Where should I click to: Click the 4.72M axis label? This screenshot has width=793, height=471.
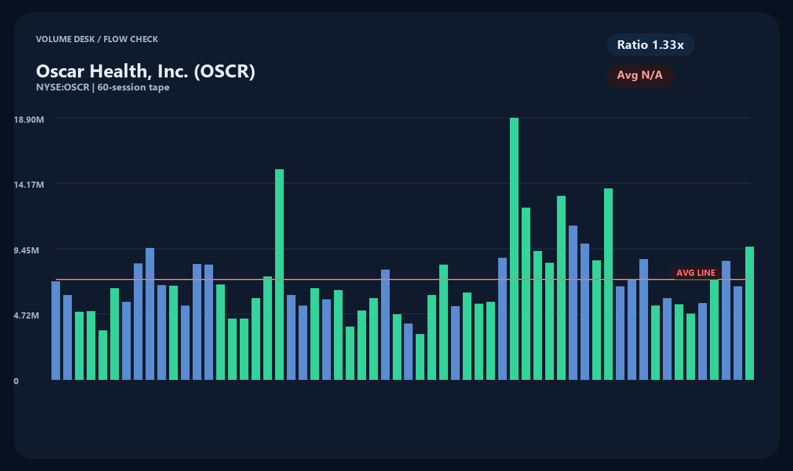tap(27, 315)
